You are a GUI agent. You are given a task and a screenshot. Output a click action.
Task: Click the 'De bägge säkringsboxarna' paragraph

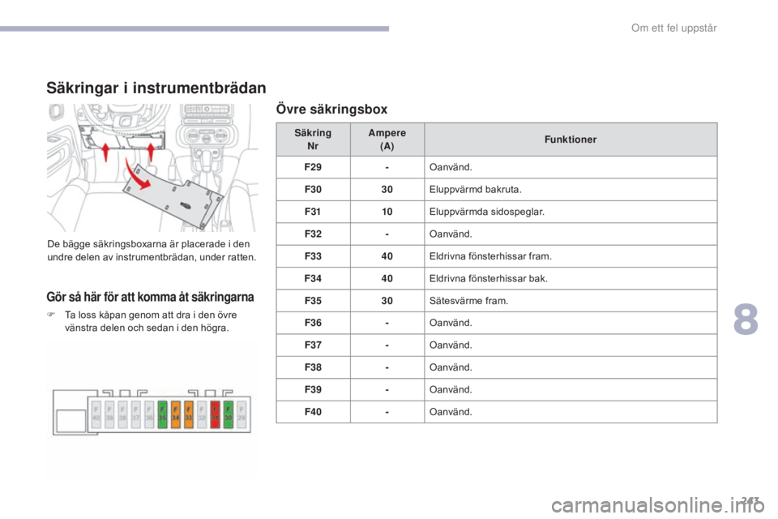(152, 251)
